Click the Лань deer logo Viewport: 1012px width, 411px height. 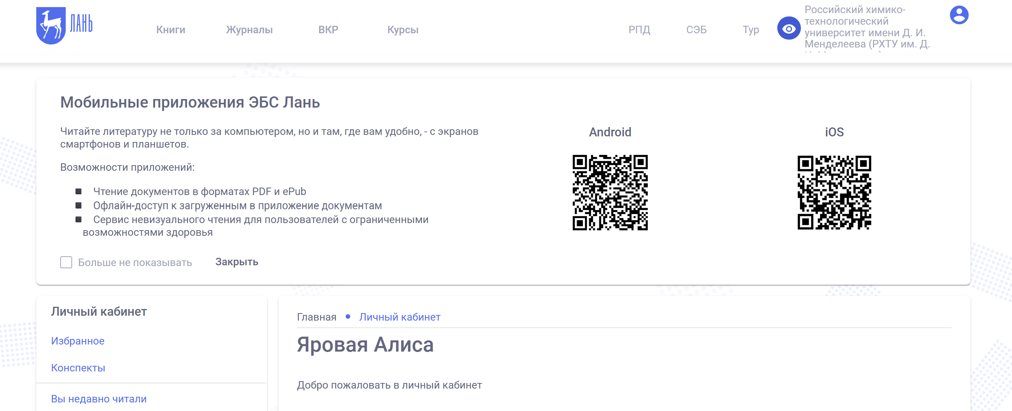(64, 25)
